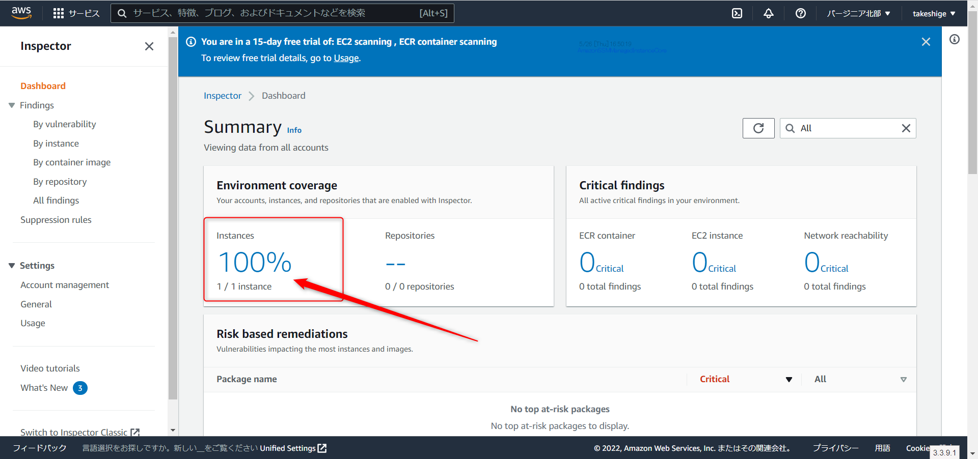
Task: Open By repository findings
Action: pos(60,182)
